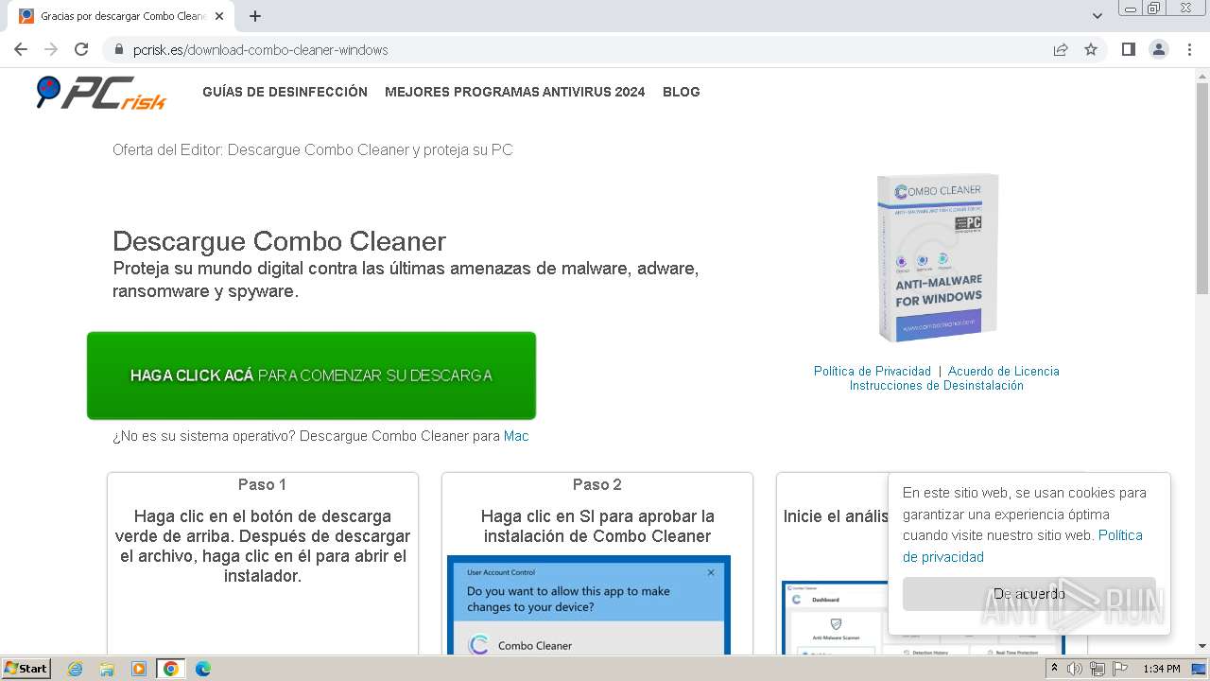Launch media player from taskbar
This screenshot has width=1210, height=681.
(139, 669)
